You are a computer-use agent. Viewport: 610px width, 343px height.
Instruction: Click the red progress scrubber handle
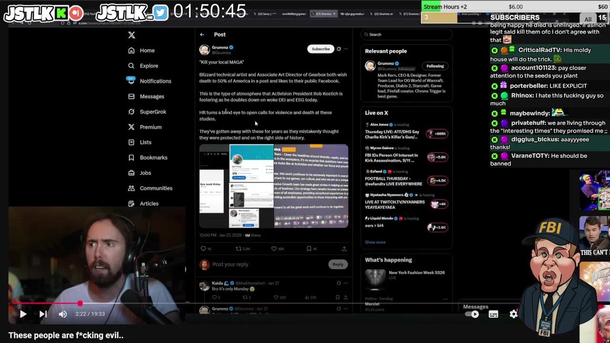(x=80, y=303)
